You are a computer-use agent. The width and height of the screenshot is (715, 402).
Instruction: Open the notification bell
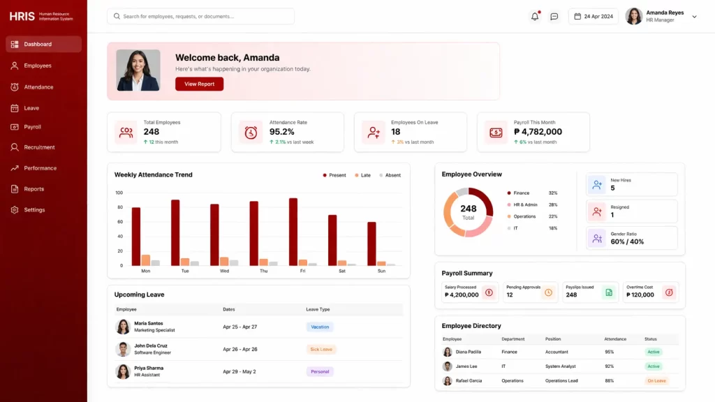coord(534,15)
